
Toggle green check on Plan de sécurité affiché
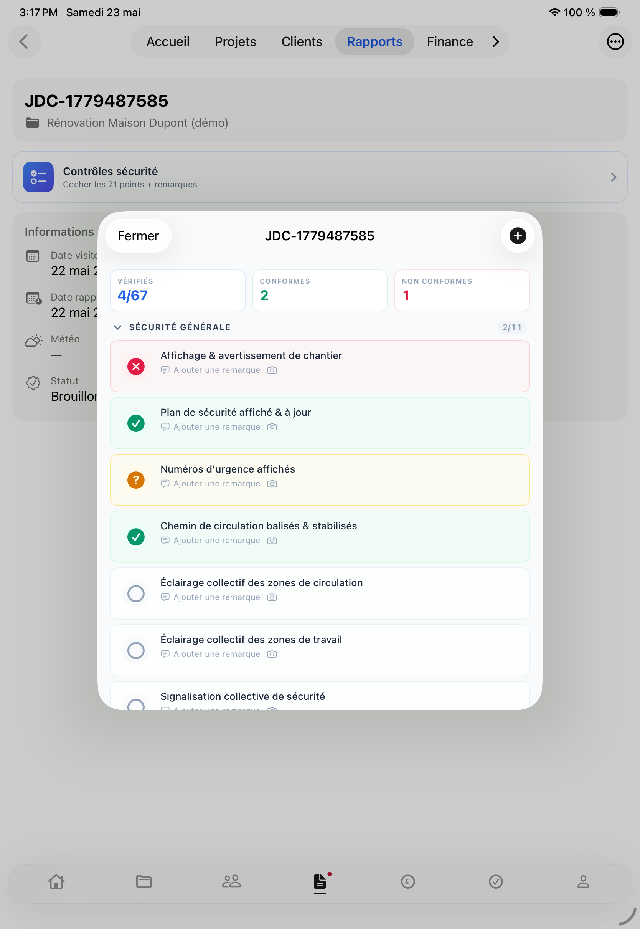tap(136, 423)
